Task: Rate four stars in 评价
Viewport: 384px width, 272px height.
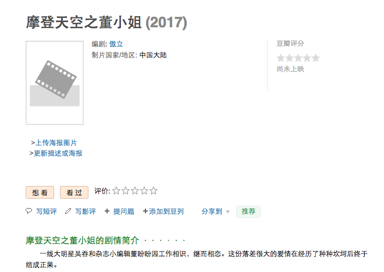Action: click(144, 191)
